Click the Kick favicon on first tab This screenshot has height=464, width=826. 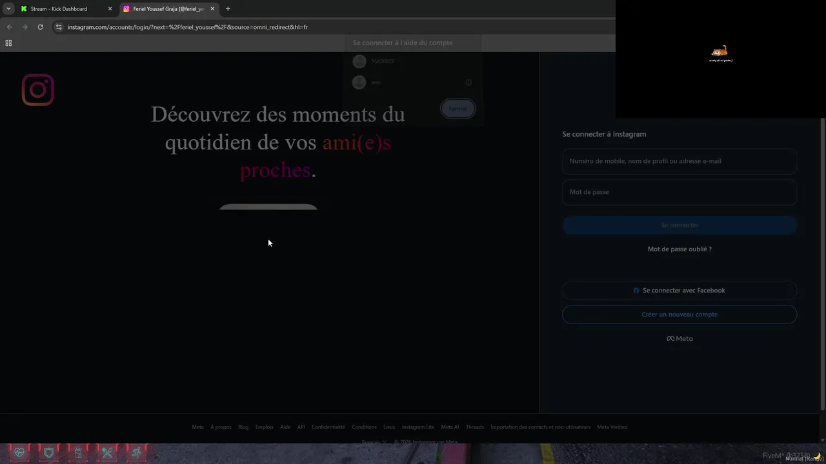coord(24,9)
